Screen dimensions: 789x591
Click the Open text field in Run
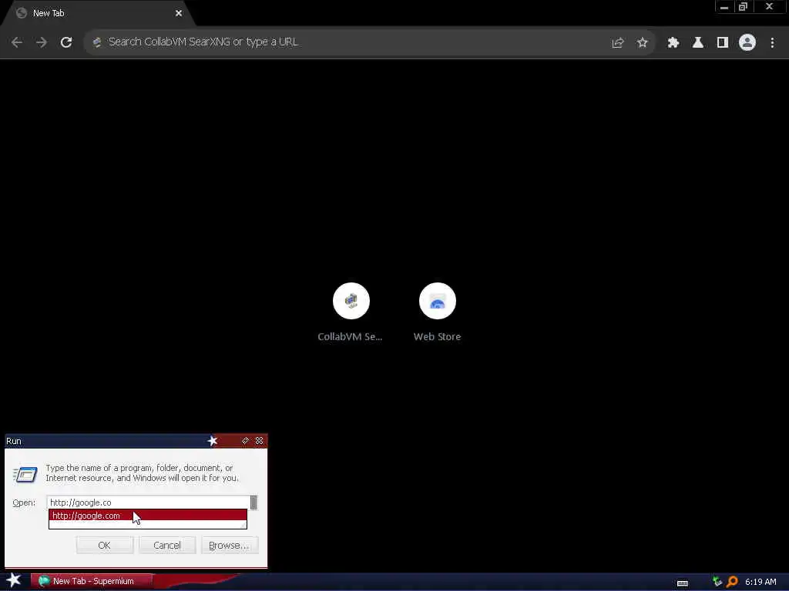pyautogui.click(x=148, y=503)
